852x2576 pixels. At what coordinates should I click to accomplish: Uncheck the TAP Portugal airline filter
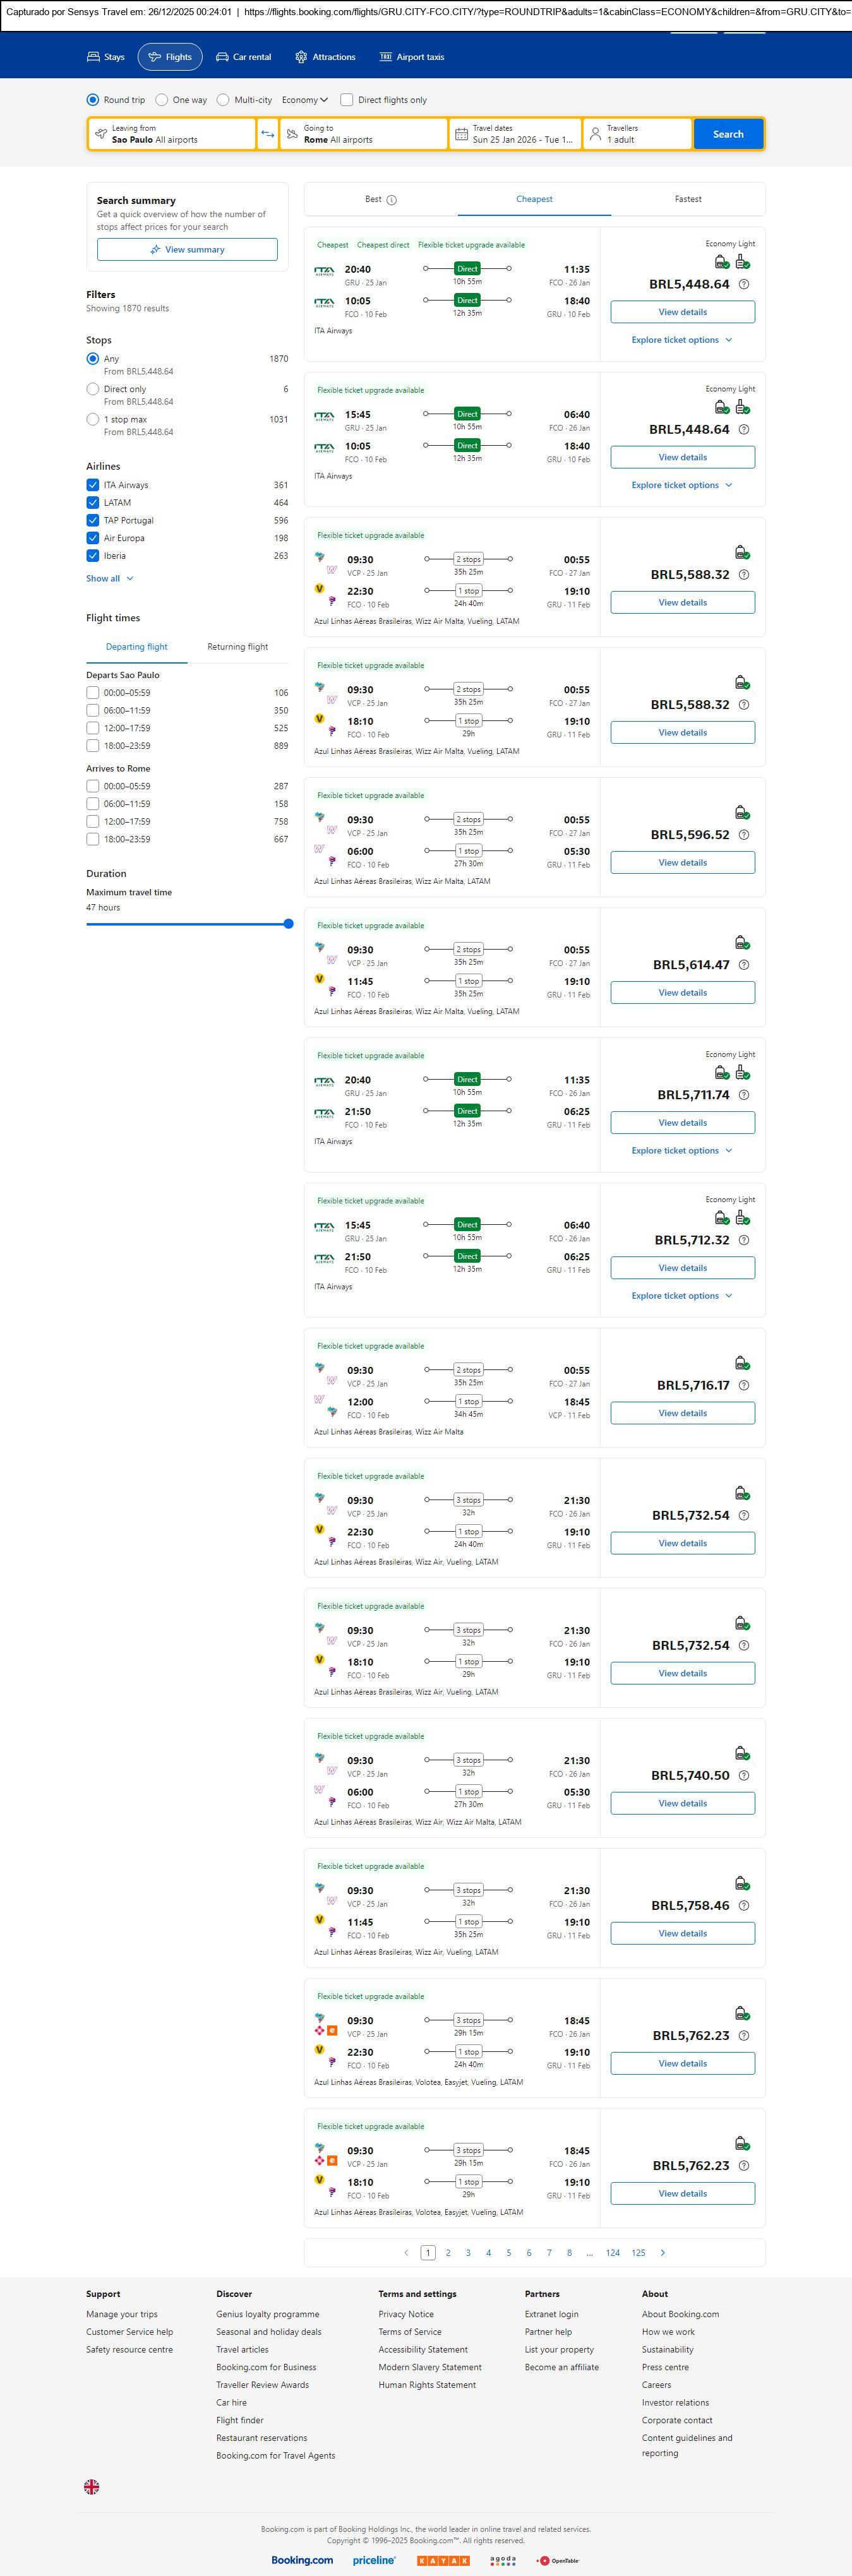tap(93, 520)
